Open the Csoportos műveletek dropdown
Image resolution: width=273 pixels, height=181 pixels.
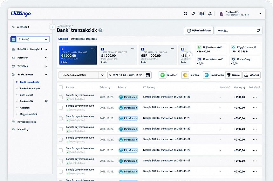82,75
